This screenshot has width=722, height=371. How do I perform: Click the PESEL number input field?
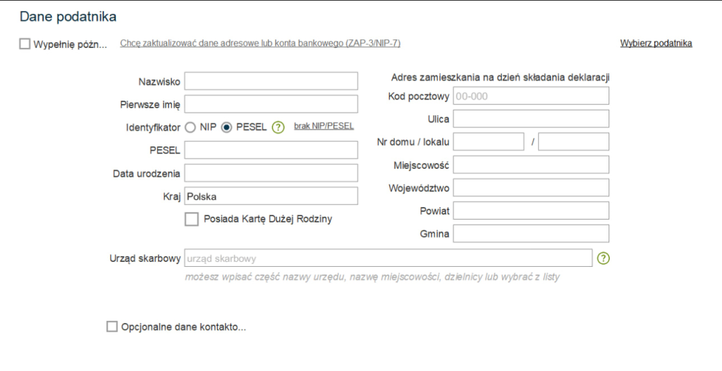tap(271, 150)
